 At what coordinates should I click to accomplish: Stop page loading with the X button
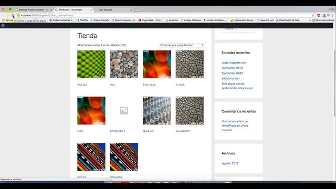point(13,15)
